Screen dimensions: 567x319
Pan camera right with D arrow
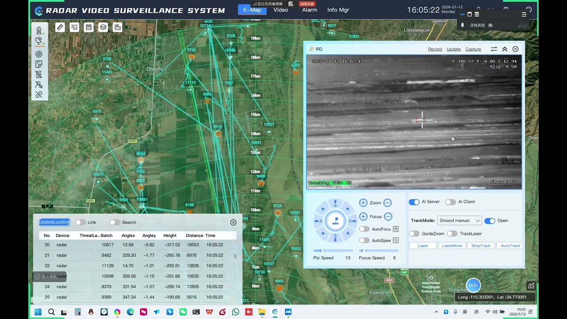(353, 221)
